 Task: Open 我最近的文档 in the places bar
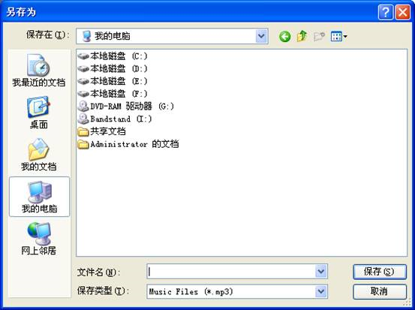pos(38,70)
